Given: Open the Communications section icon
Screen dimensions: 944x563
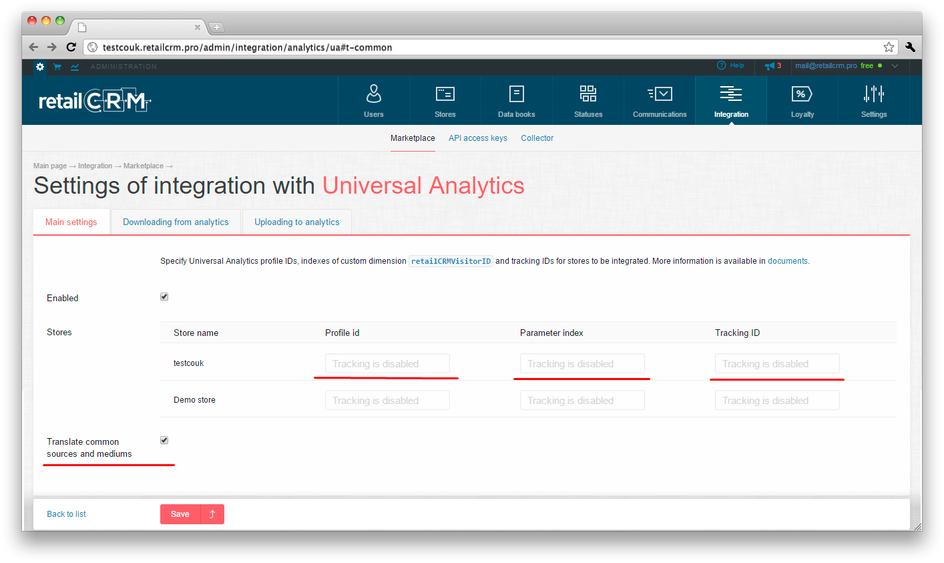Looking at the screenshot, I should point(660,94).
